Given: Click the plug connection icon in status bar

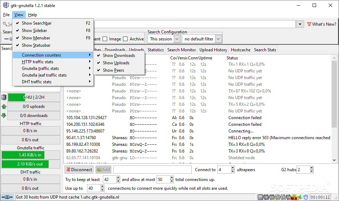Looking at the screenshot, I should click(x=7, y=197).
